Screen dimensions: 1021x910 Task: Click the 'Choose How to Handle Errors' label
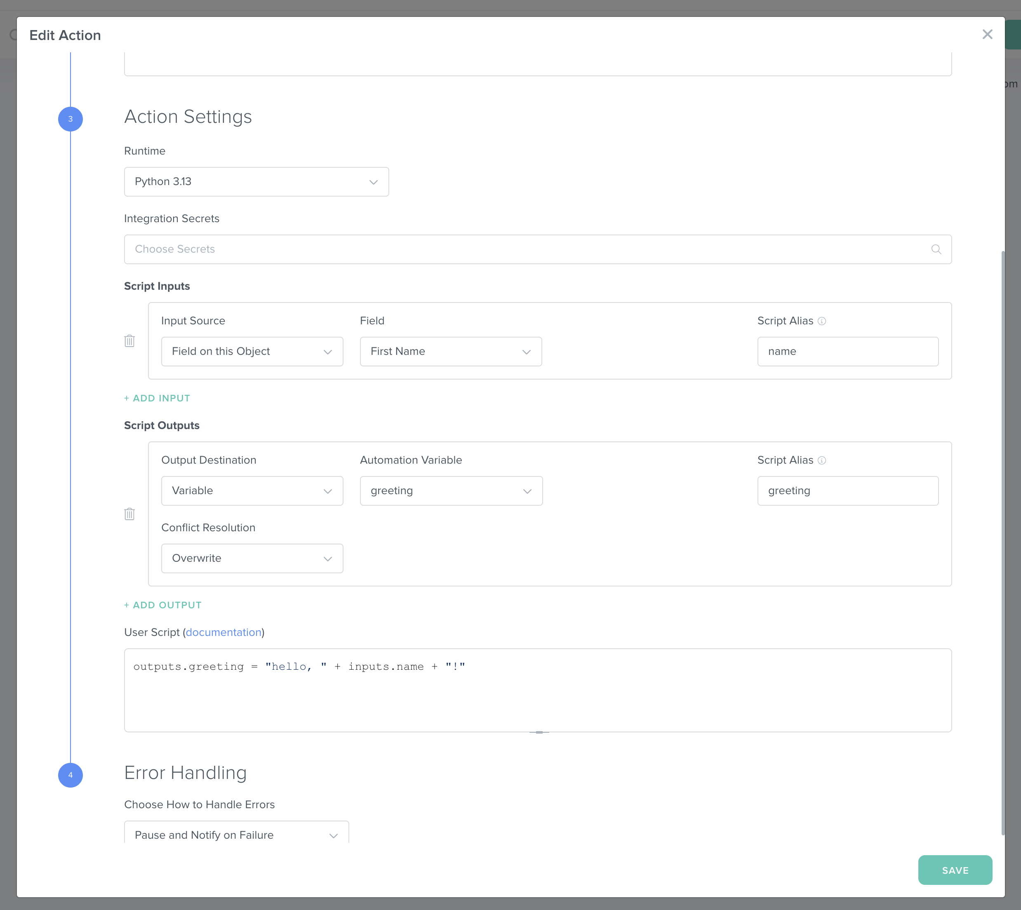pyautogui.click(x=200, y=805)
